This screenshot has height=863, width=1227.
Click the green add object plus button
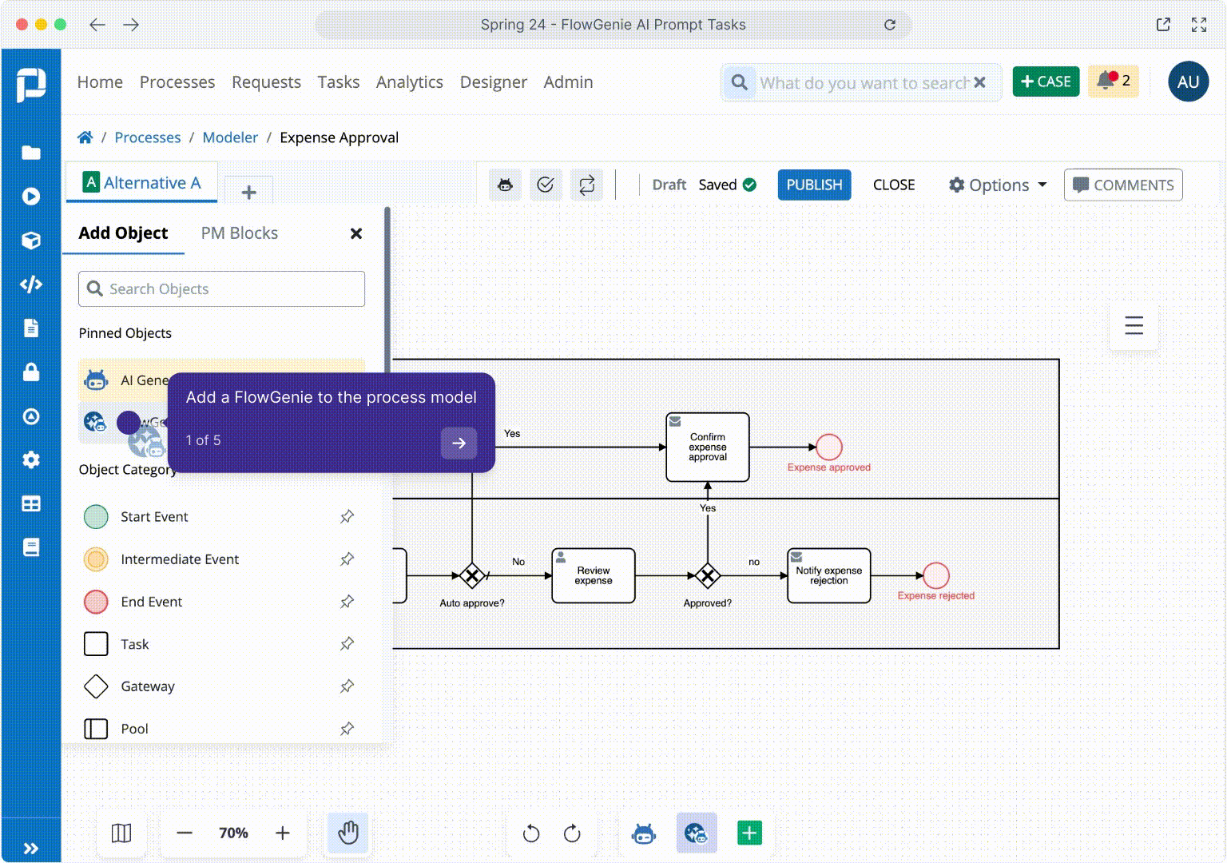pos(749,833)
